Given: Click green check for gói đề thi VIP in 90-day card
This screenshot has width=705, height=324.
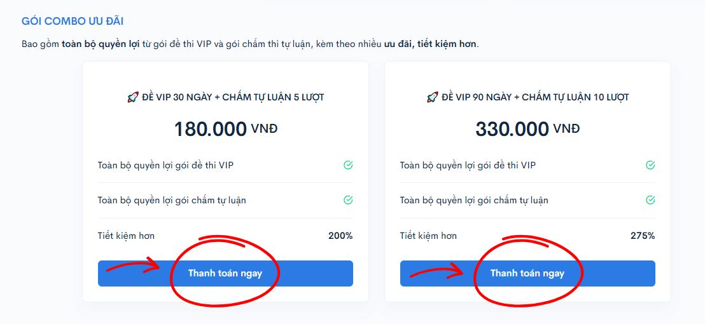Looking at the screenshot, I should click(x=650, y=165).
